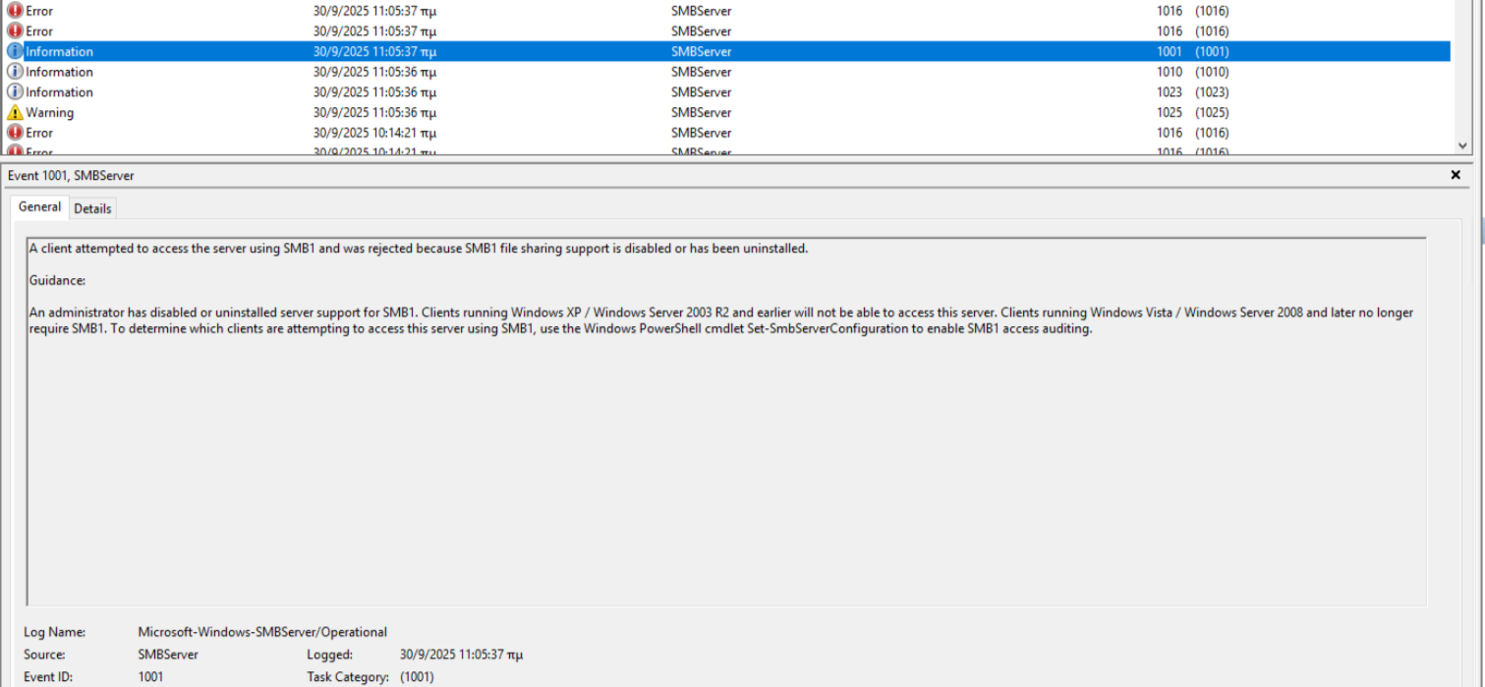This screenshot has width=1485, height=687.
Task: Open the General tab
Action: [x=39, y=207]
